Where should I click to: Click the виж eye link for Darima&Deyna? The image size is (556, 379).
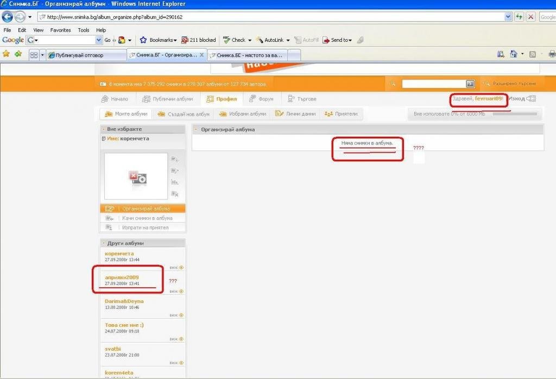pyautogui.click(x=176, y=315)
